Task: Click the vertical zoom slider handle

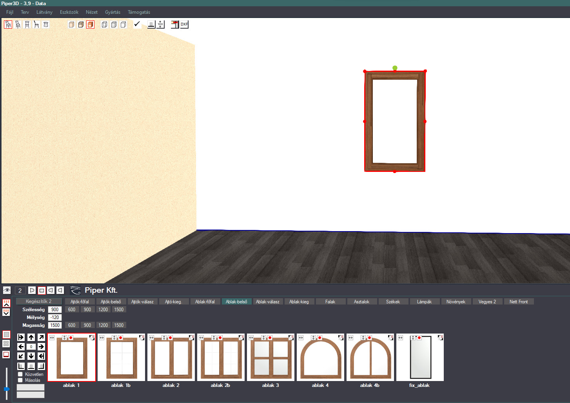Action: 6,389
